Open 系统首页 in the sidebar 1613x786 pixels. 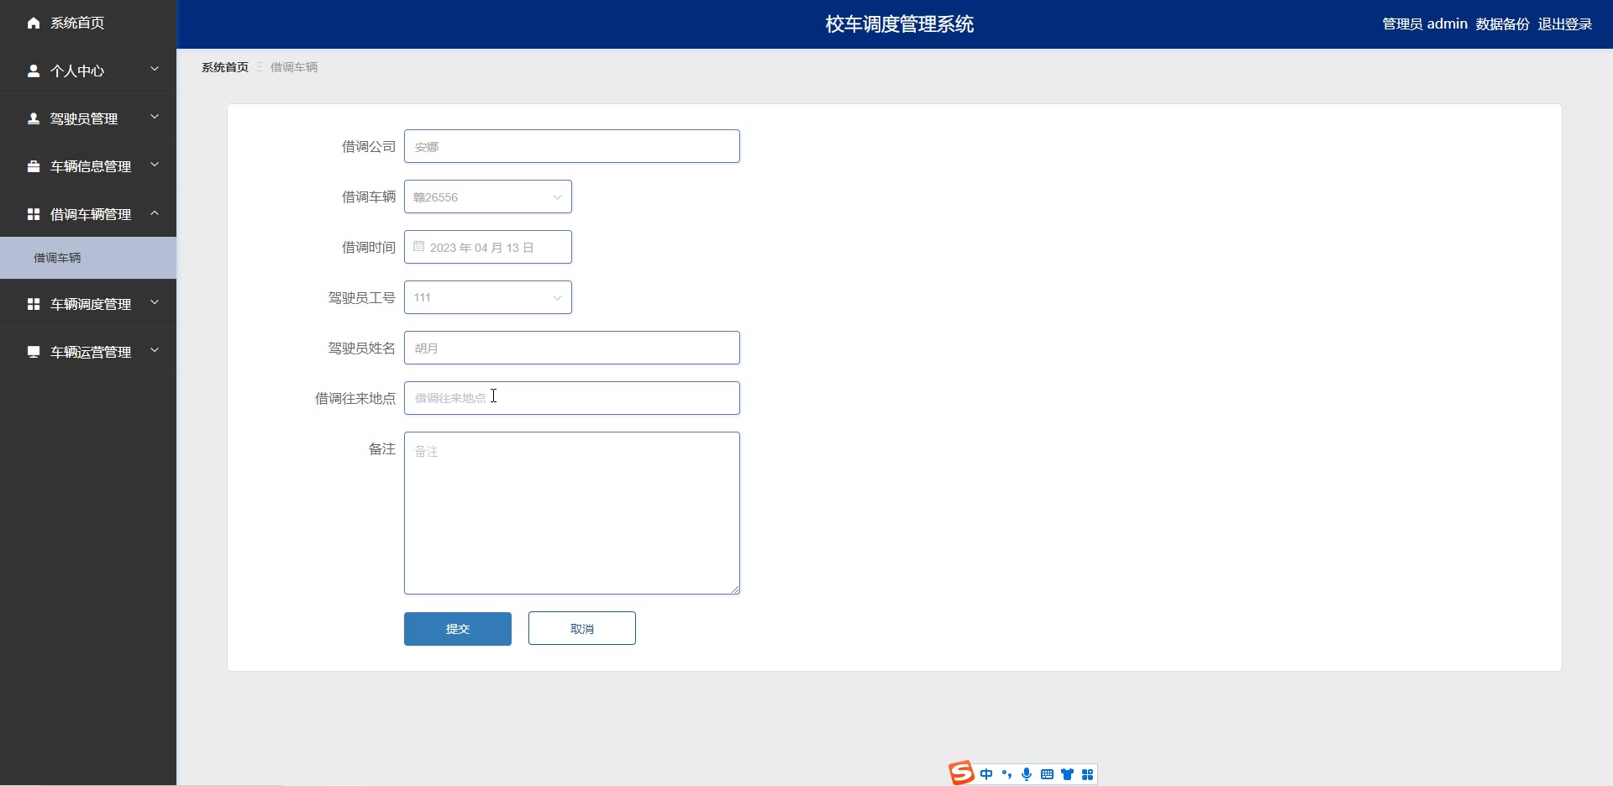[88, 24]
